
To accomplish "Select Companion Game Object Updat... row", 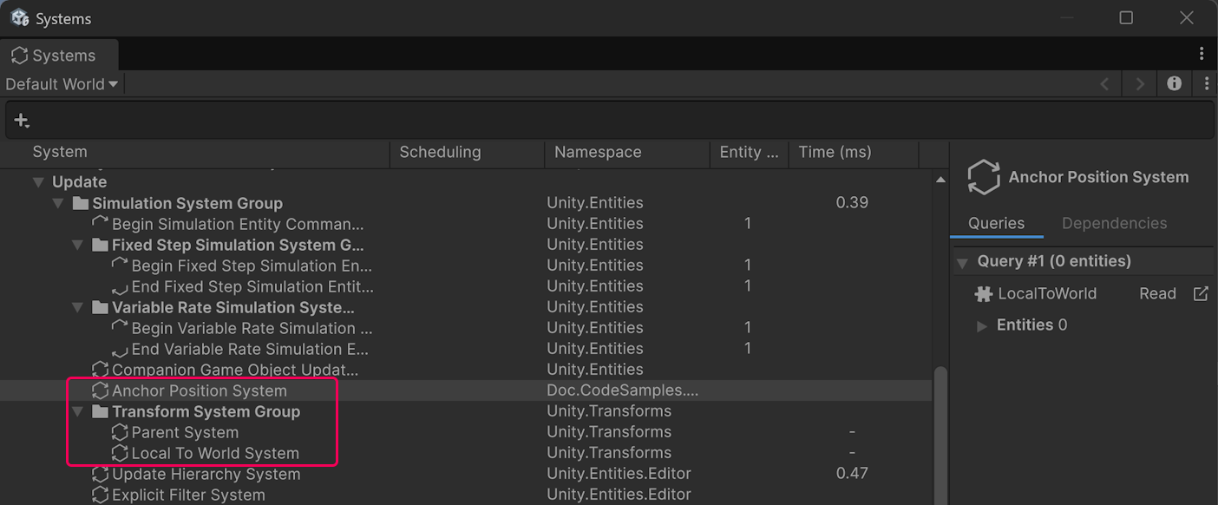I will (x=466, y=370).
